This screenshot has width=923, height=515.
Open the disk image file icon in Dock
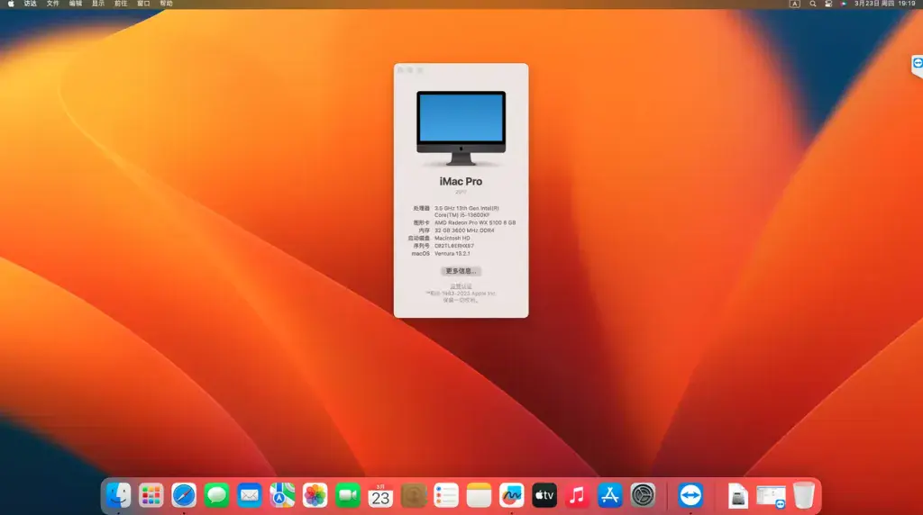[737, 495]
